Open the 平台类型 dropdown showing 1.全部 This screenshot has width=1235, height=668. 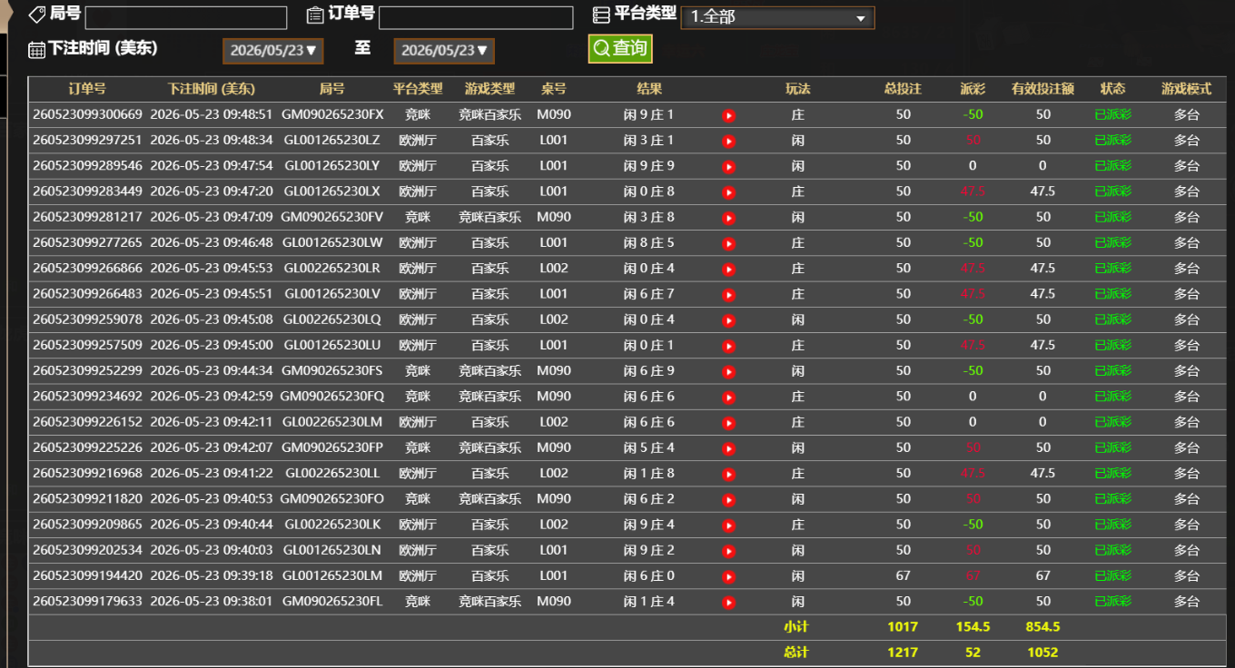pos(777,17)
